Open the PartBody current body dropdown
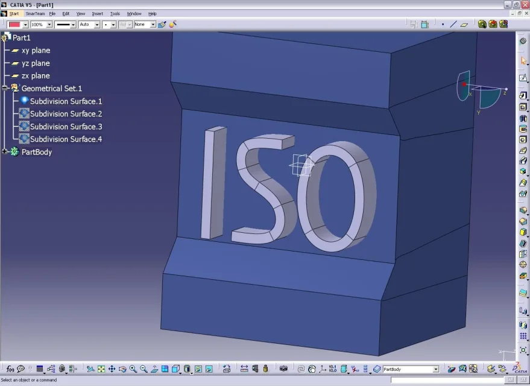This screenshot has height=386, width=530. coord(436,369)
